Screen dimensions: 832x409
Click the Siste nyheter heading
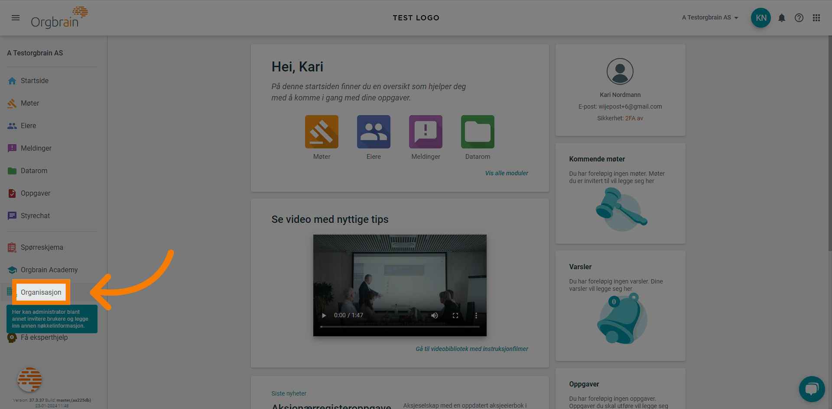[289, 393]
